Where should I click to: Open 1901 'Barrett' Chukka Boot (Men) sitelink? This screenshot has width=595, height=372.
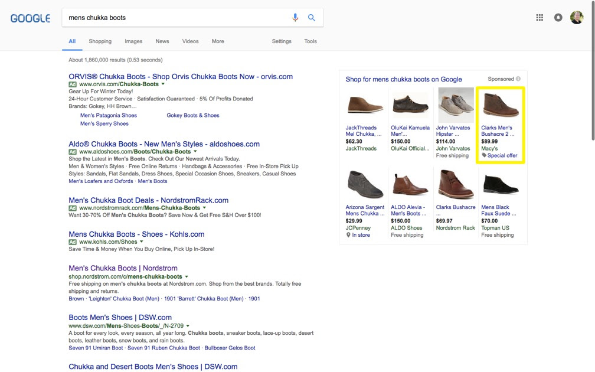coord(204,299)
